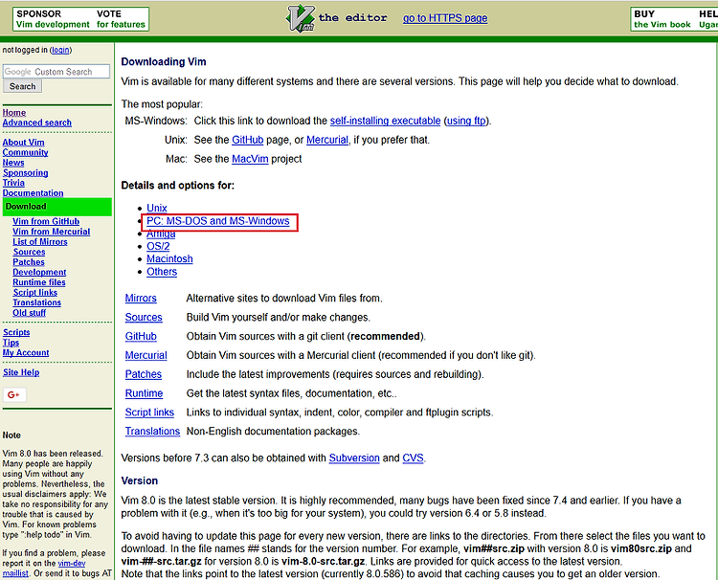Click SPONSOR Vim development banner link
This screenshot has height=580, width=718.
(x=53, y=19)
